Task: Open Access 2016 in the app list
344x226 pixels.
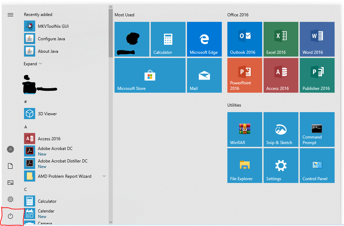Action: click(x=65, y=139)
